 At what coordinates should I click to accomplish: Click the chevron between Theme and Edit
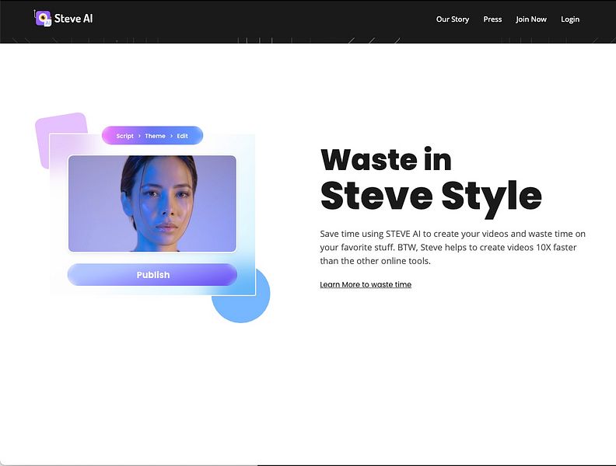(x=171, y=136)
